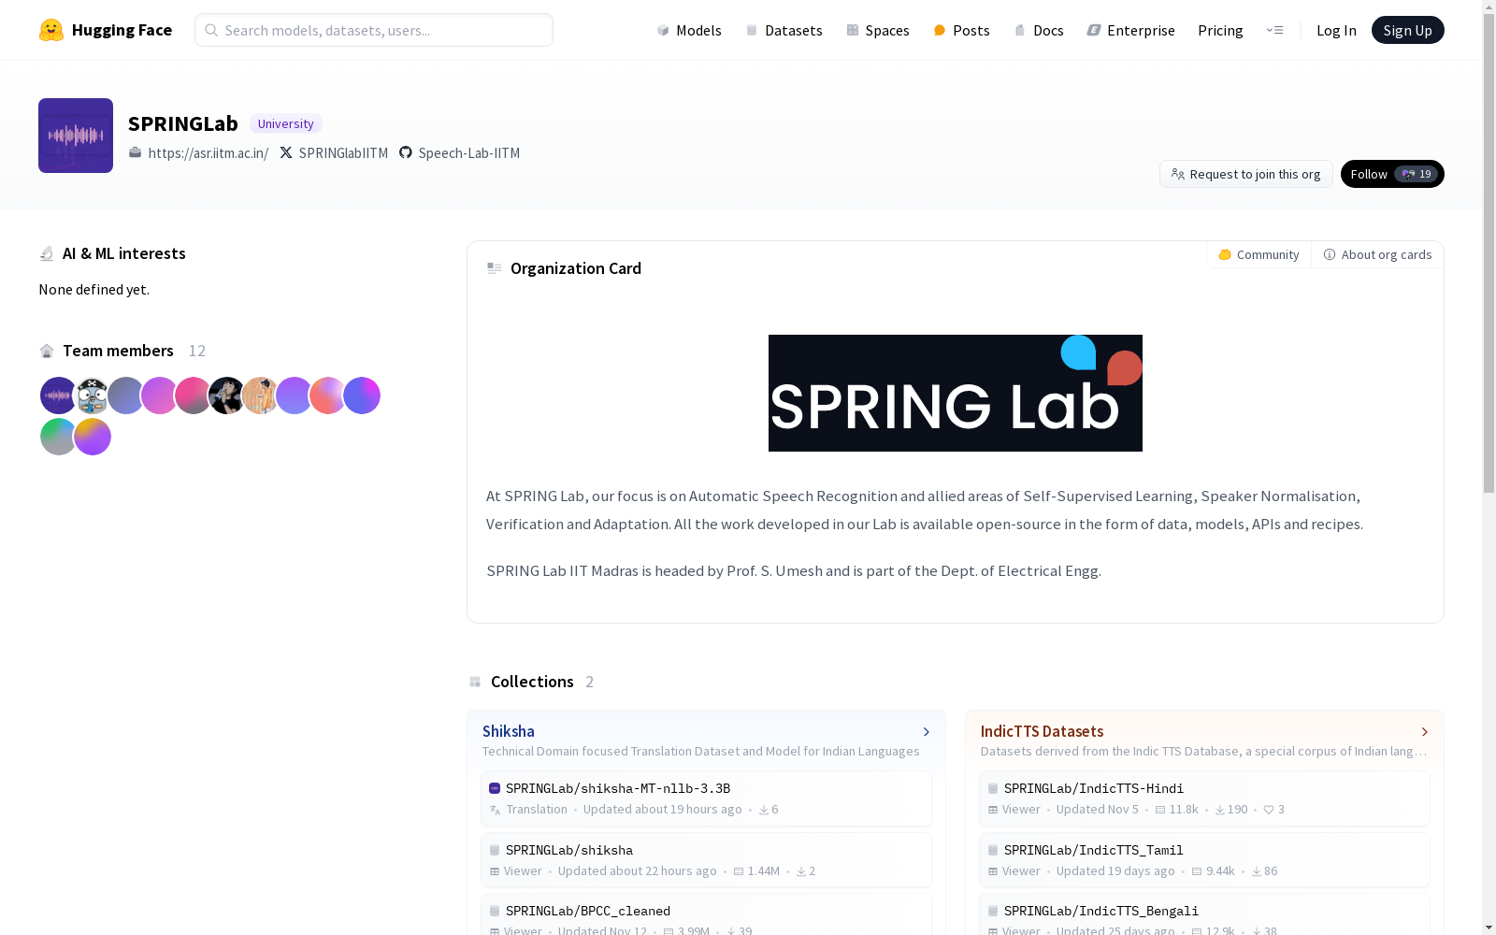Click Log In
1496x935 pixels.
coord(1336,30)
